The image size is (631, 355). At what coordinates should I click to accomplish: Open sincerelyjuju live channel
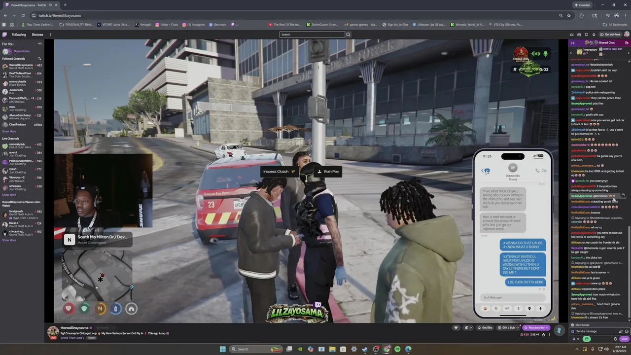(22, 145)
